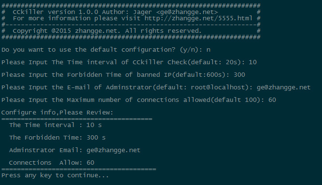Click the '(y/n)' option text
This screenshot has width=322, height=185.
190,50
